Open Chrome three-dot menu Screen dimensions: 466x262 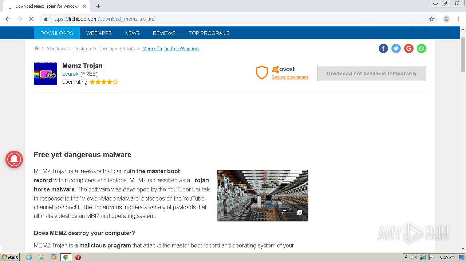[x=458, y=19]
